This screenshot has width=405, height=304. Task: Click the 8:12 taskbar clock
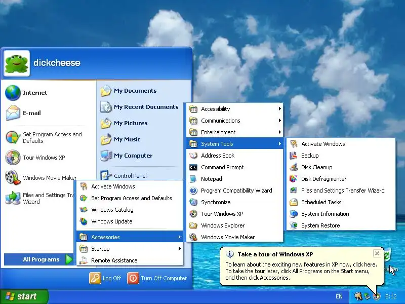tap(391, 296)
